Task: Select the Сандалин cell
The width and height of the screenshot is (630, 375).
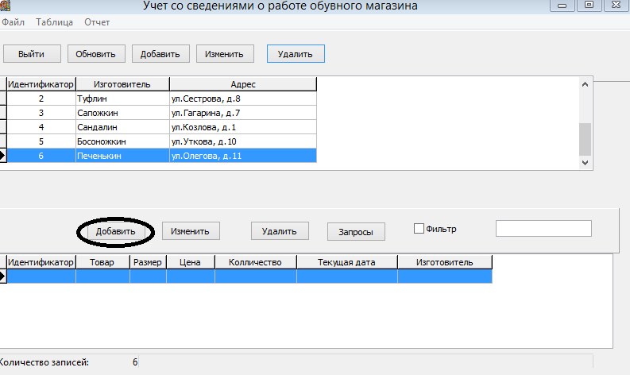Action: (x=122, y=127)
